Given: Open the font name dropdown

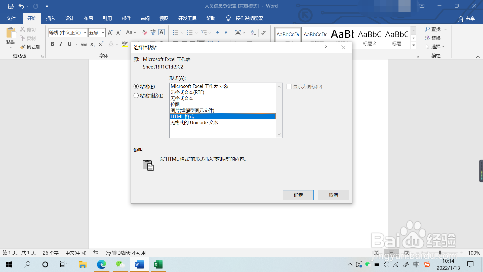Looking at the screenshot, I should (x=85, y=32).
